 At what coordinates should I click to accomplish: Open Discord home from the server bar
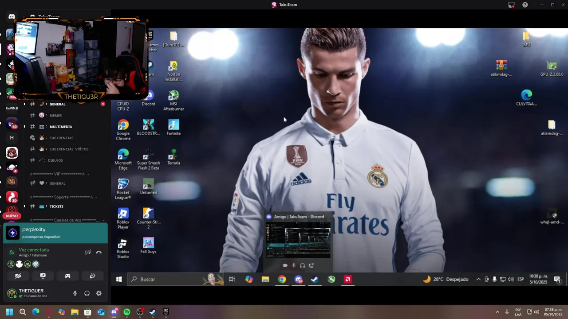[x=12, y=17]
